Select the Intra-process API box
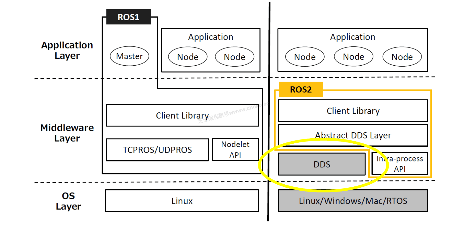The height and width of the screenshot is (225, 467). point(400,164)
